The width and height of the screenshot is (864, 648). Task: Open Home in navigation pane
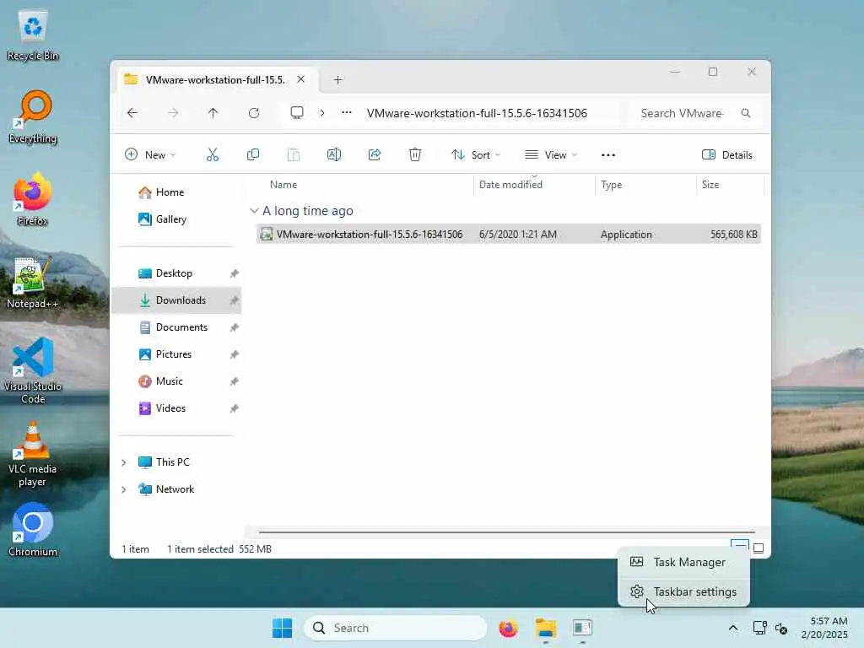click(x=170, y=192)
